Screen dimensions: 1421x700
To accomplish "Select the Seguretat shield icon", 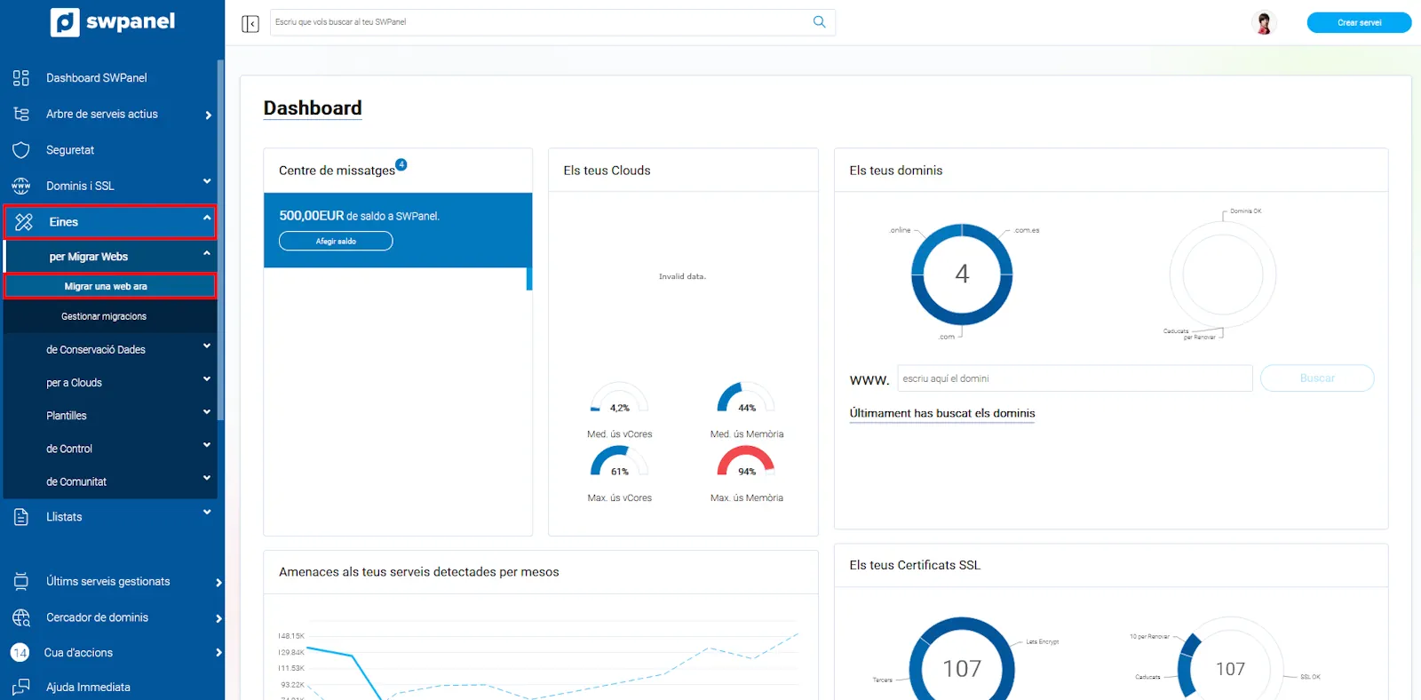I will [21, 150].
